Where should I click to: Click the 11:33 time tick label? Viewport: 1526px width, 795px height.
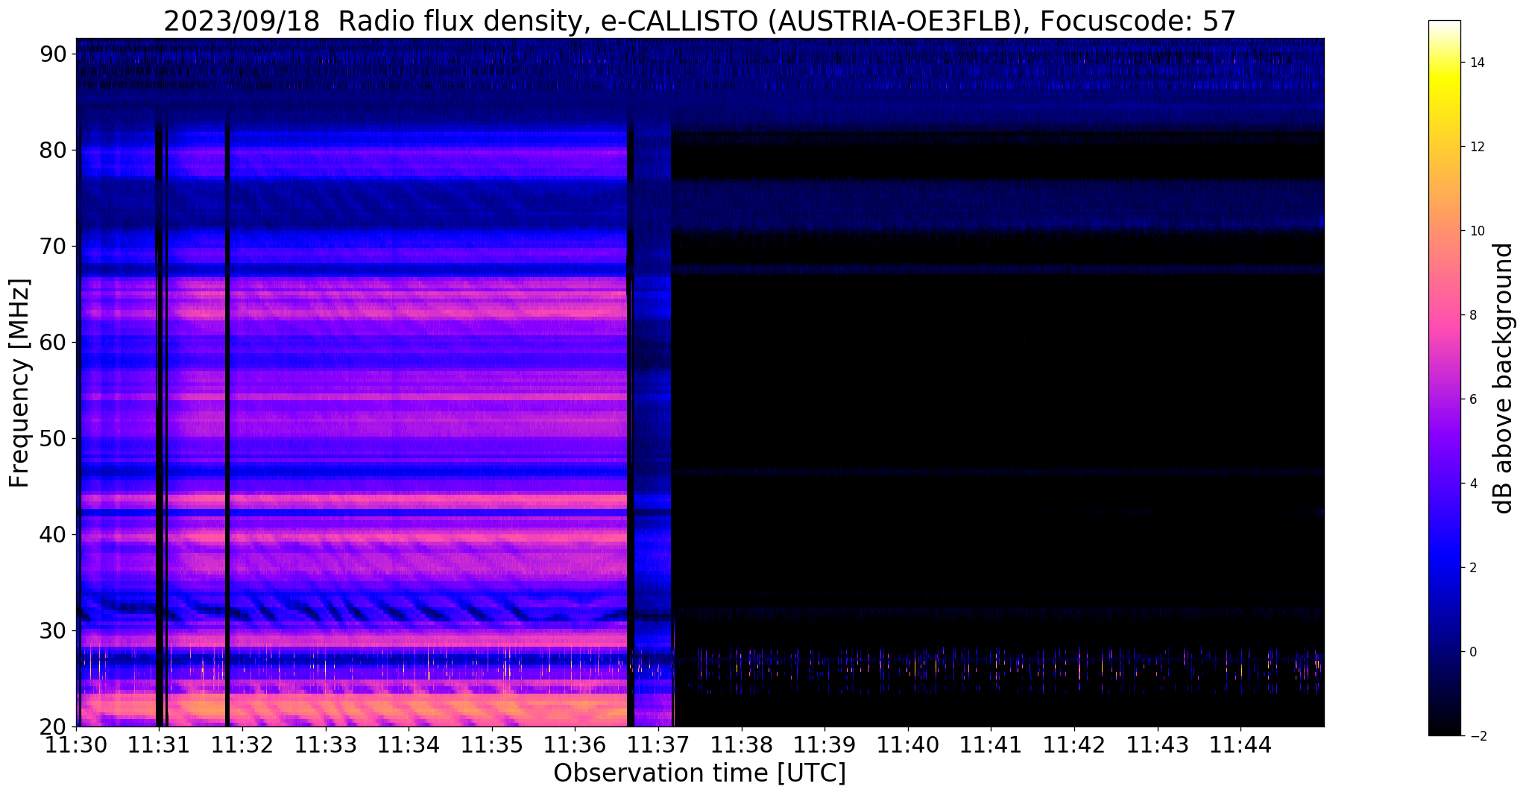(325, 745)
